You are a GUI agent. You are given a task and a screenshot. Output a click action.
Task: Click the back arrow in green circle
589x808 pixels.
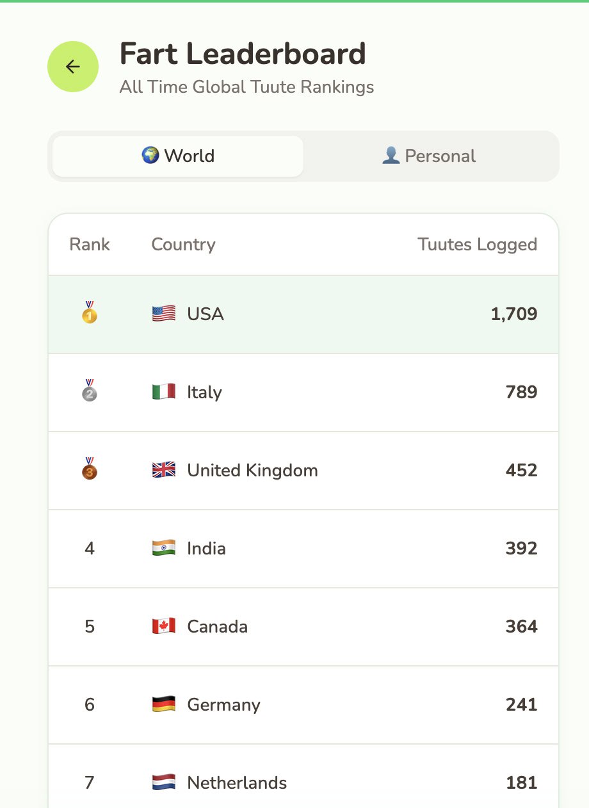pyautogui.click(x=72, y=67)
